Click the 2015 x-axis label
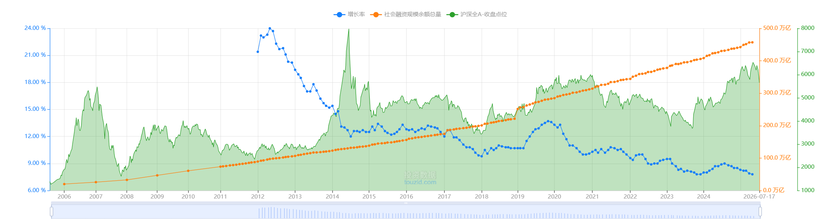The width and height of the screenshot is (840, 222). [x=369, y=196]
